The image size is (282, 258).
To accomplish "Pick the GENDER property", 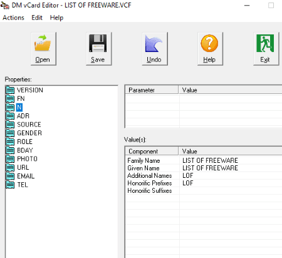I will tap(29, 133).
